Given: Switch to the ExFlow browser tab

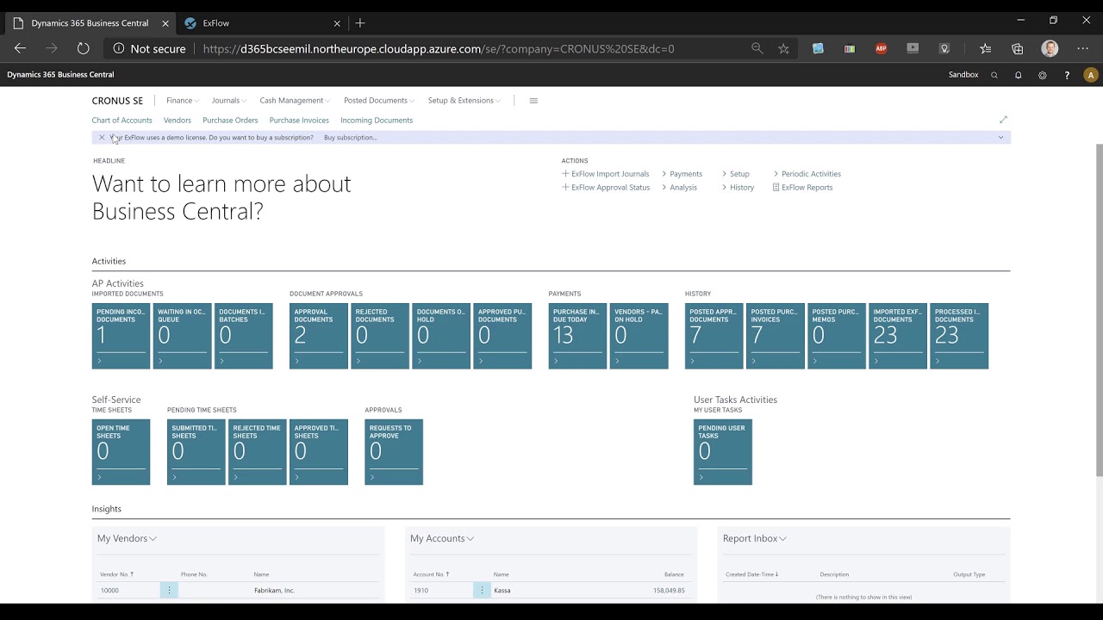Looking at the screenshot, I should pyautogui.click(x=261, y=23).
